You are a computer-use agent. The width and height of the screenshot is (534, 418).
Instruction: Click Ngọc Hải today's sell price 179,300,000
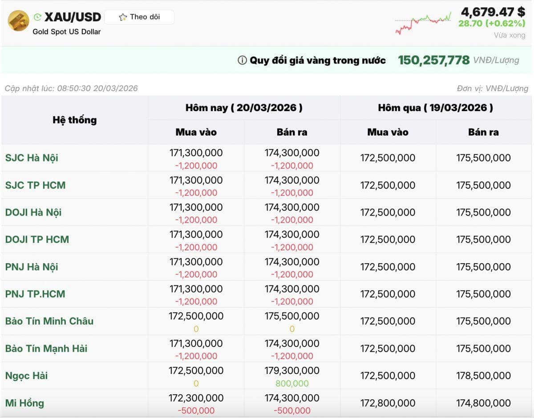[292, 370]
